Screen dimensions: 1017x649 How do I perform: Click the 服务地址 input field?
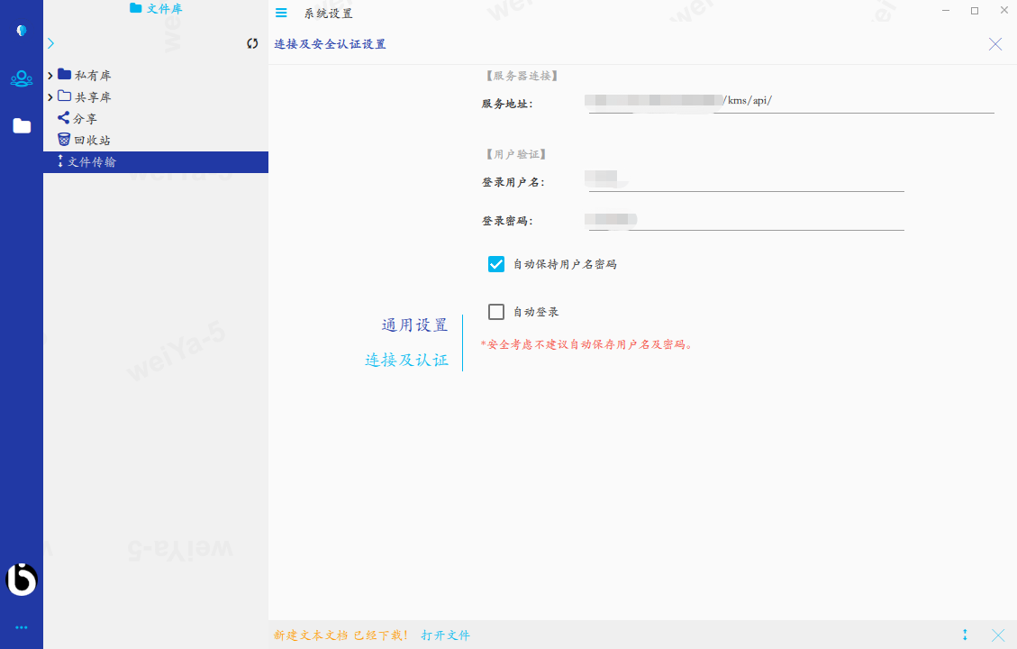click(x=791, y=103)
